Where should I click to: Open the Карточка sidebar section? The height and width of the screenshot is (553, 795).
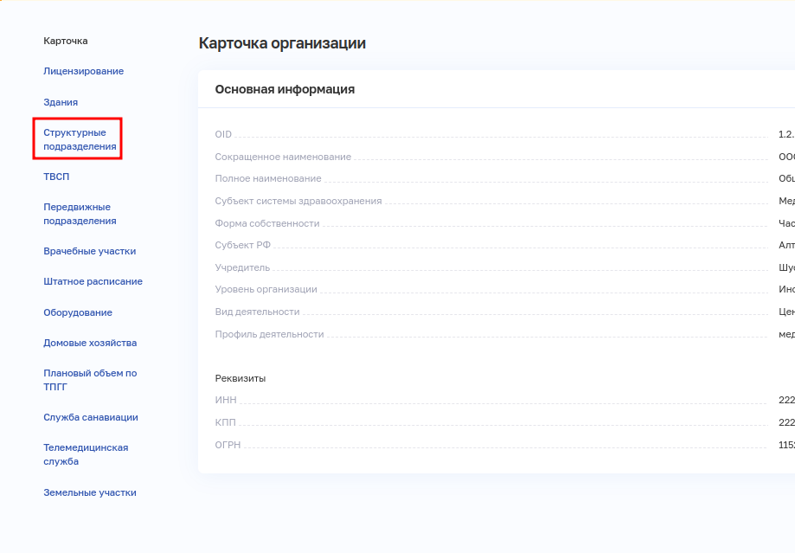click(x=66, y=41)
